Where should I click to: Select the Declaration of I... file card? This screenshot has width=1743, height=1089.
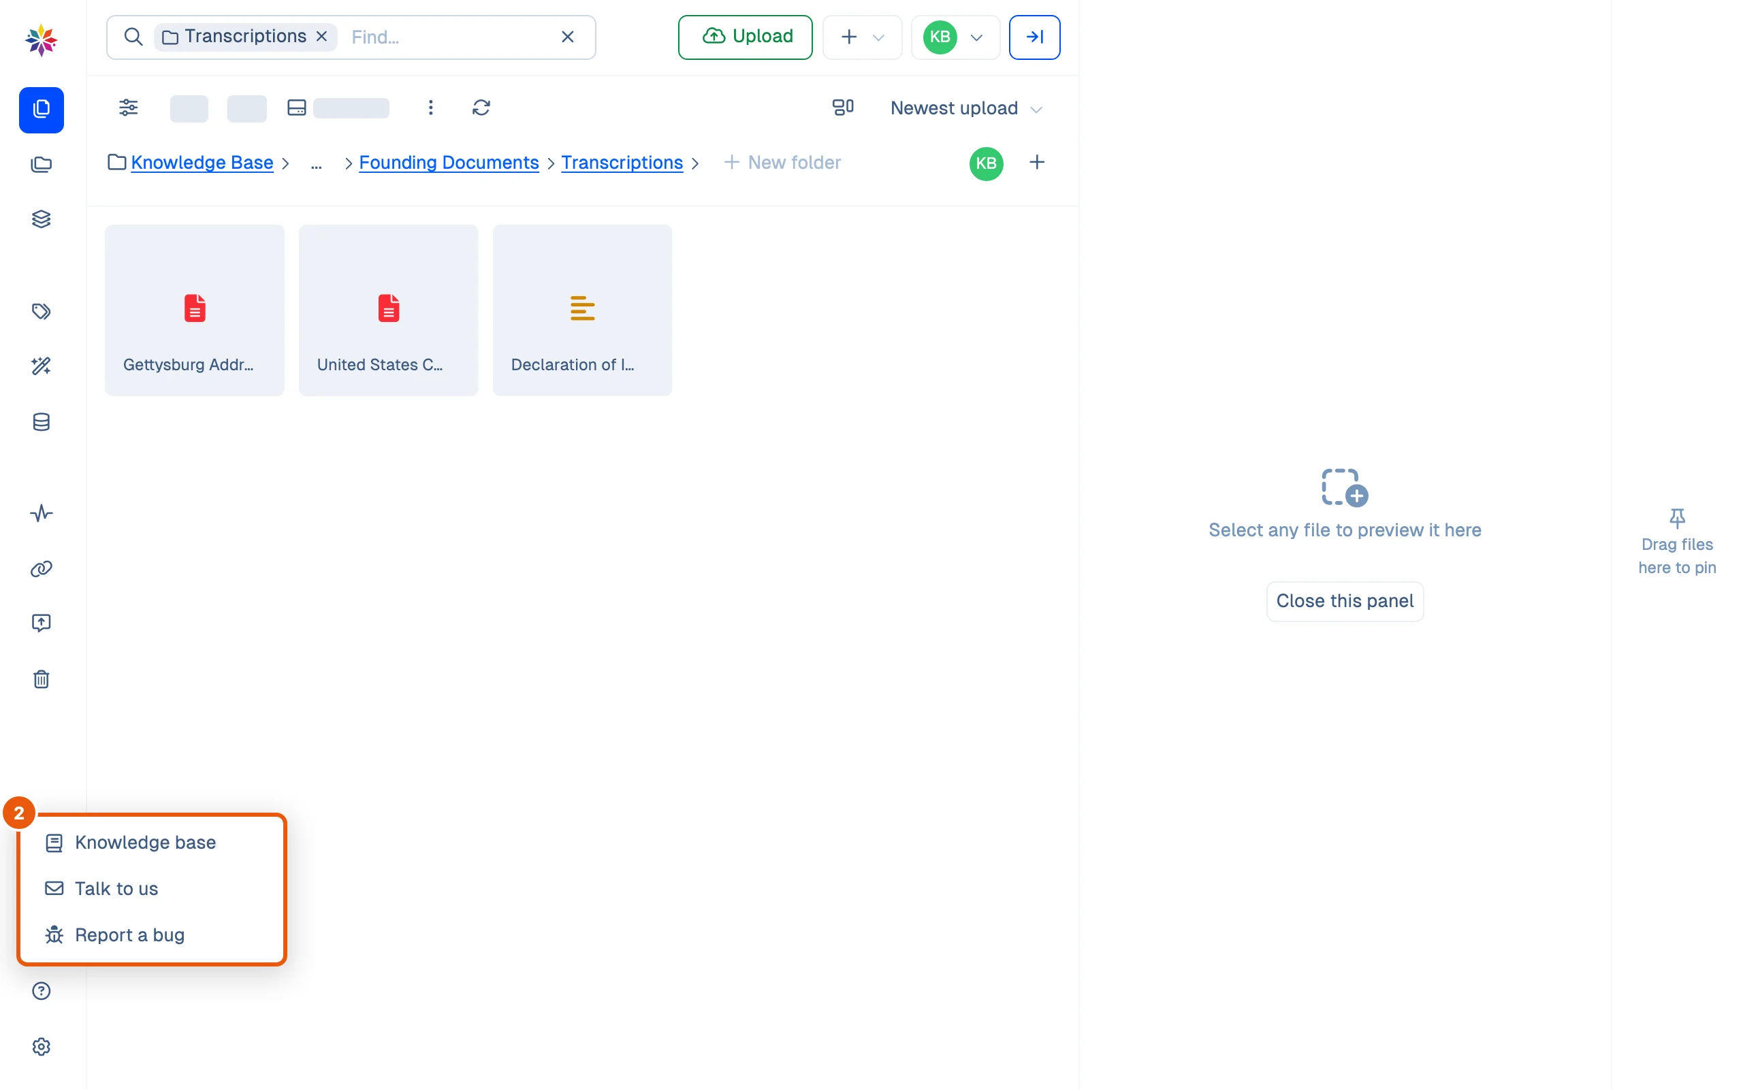coord(582,310)
